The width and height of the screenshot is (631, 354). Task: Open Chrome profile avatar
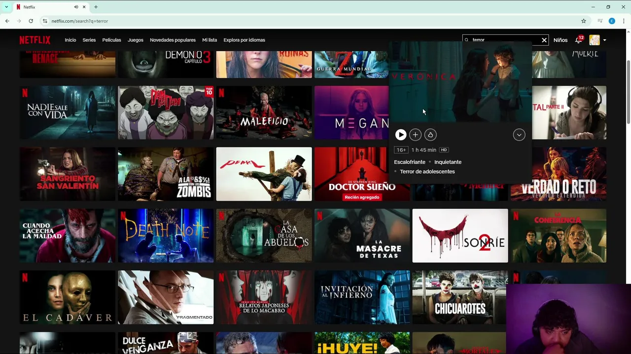(x=612, y=21)
